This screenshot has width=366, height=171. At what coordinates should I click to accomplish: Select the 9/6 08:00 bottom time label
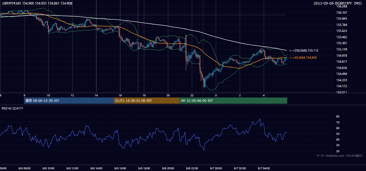24,168
